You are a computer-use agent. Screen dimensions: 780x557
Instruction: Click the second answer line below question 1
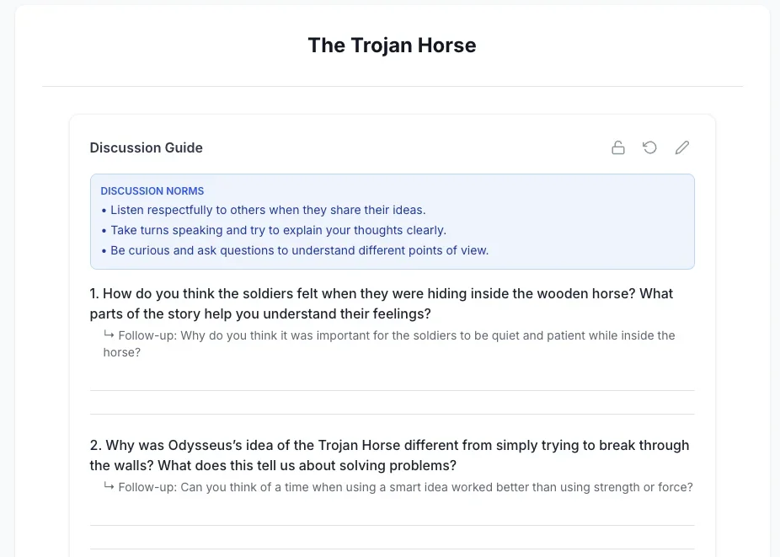click(x=392, y=414)
